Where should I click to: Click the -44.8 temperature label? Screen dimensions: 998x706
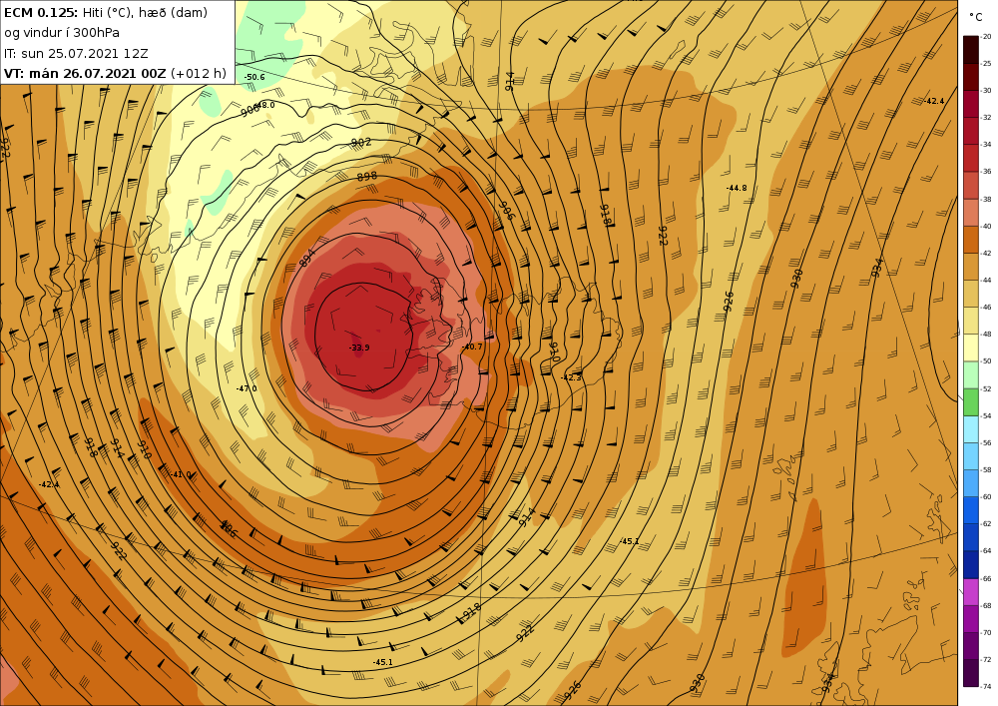737,188
